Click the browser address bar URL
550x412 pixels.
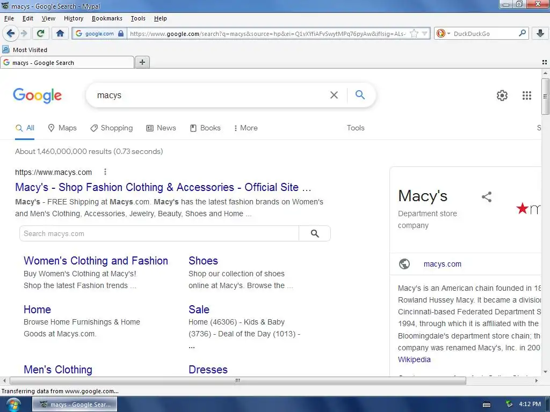[x=267, y=34]
